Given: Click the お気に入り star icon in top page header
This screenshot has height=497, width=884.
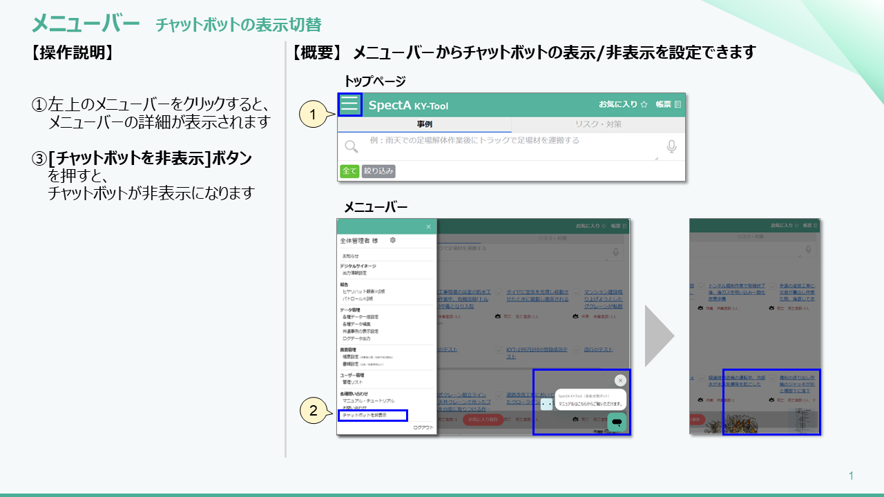Looking at the screenshot, I should pos(643,105).
